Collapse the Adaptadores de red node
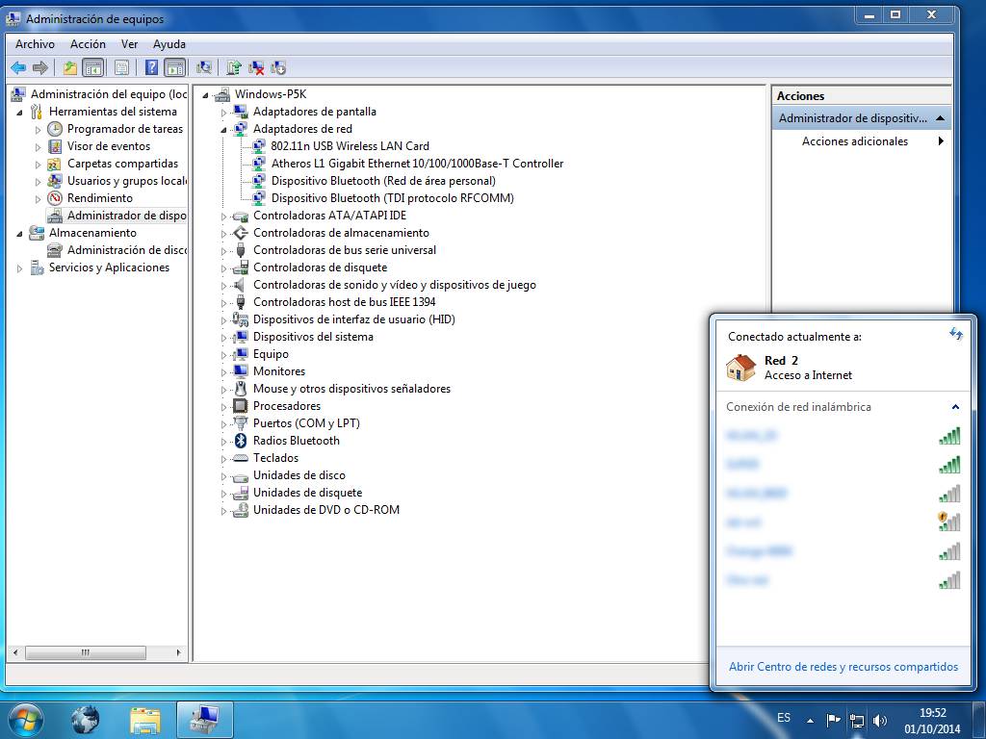Image resolution: width=986 pixels, height=739 pixels. 223,129
